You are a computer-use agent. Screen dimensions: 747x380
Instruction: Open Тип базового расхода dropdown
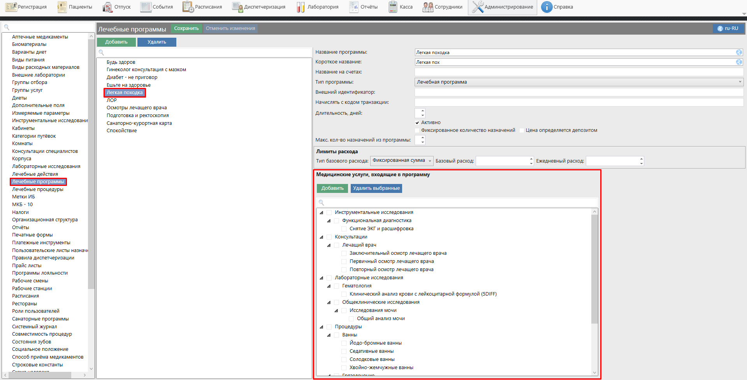click(x=401, y=161)
